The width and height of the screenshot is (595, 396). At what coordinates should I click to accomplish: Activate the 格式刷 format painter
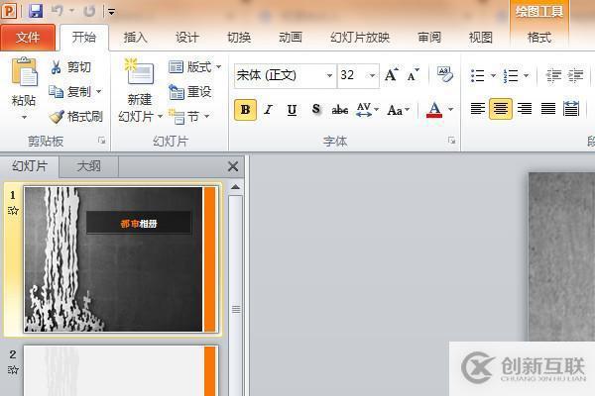click(x=76, y=116)
